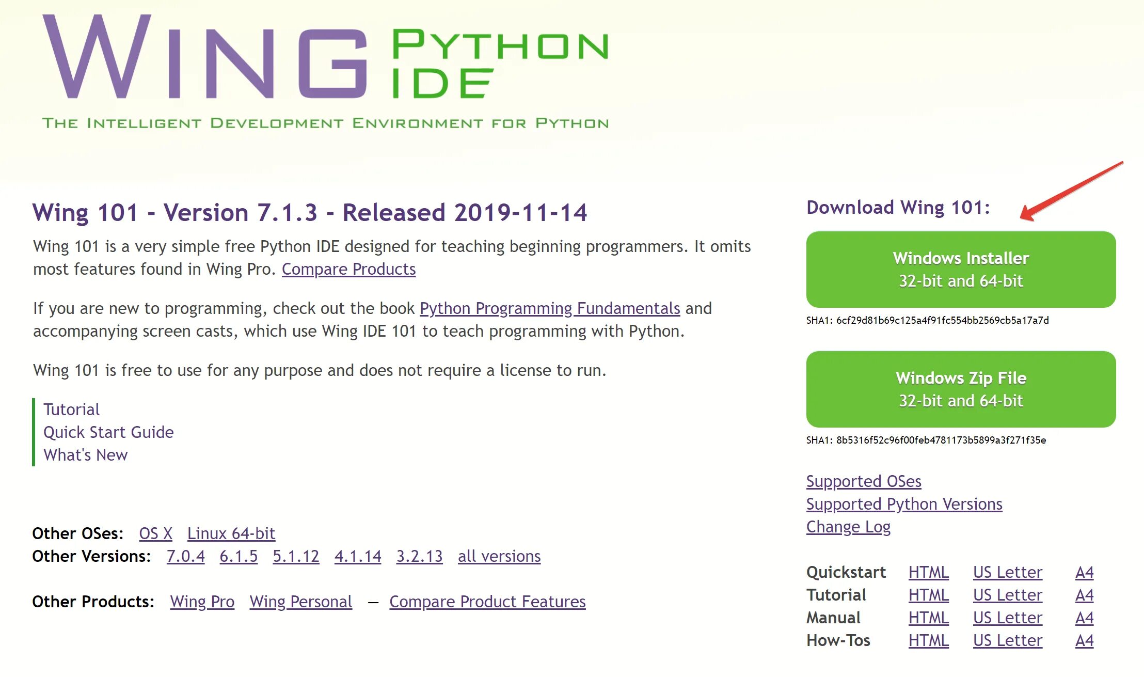Click 'Wing 101 is free to use' sentence
Image resolution: width=1144 pixels, height=677 pixels.
click(x=320, y=370)
